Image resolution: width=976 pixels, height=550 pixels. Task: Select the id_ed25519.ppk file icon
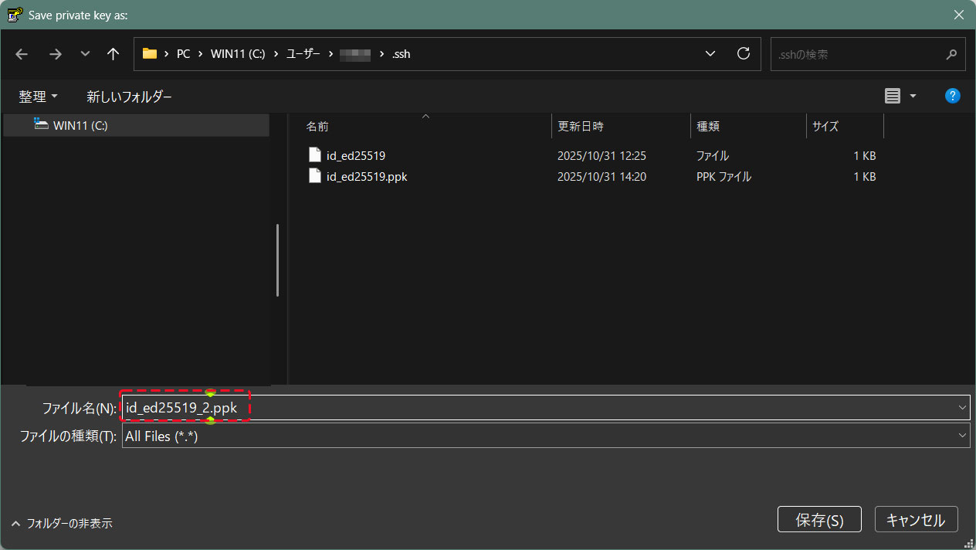coord(314,176)
